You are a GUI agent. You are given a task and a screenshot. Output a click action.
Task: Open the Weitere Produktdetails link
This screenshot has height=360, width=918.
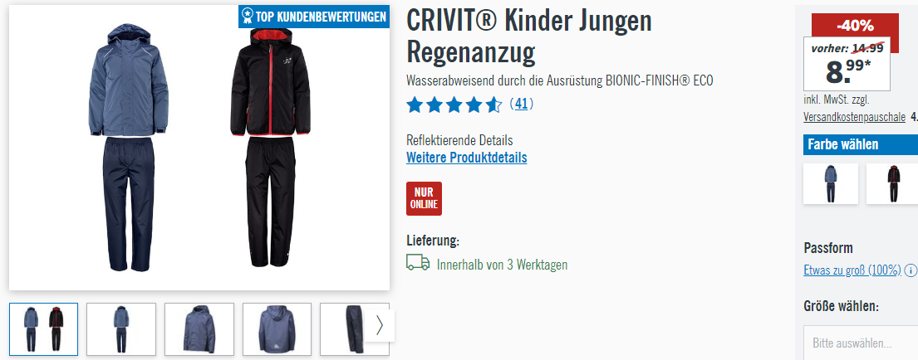click(467, 158)
